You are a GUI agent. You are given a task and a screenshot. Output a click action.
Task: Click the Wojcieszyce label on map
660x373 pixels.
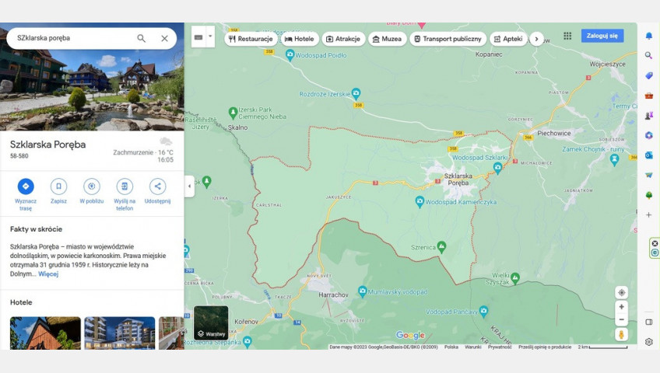(x=607, y=64)
